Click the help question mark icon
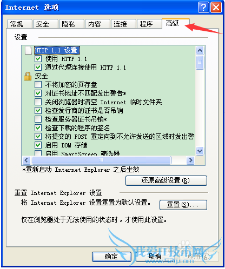Viewport: 225px width, 269px height. click(x=203, y=8)
